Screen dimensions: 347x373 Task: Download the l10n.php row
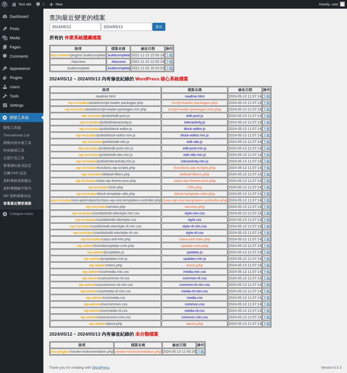tap(266, 187)
